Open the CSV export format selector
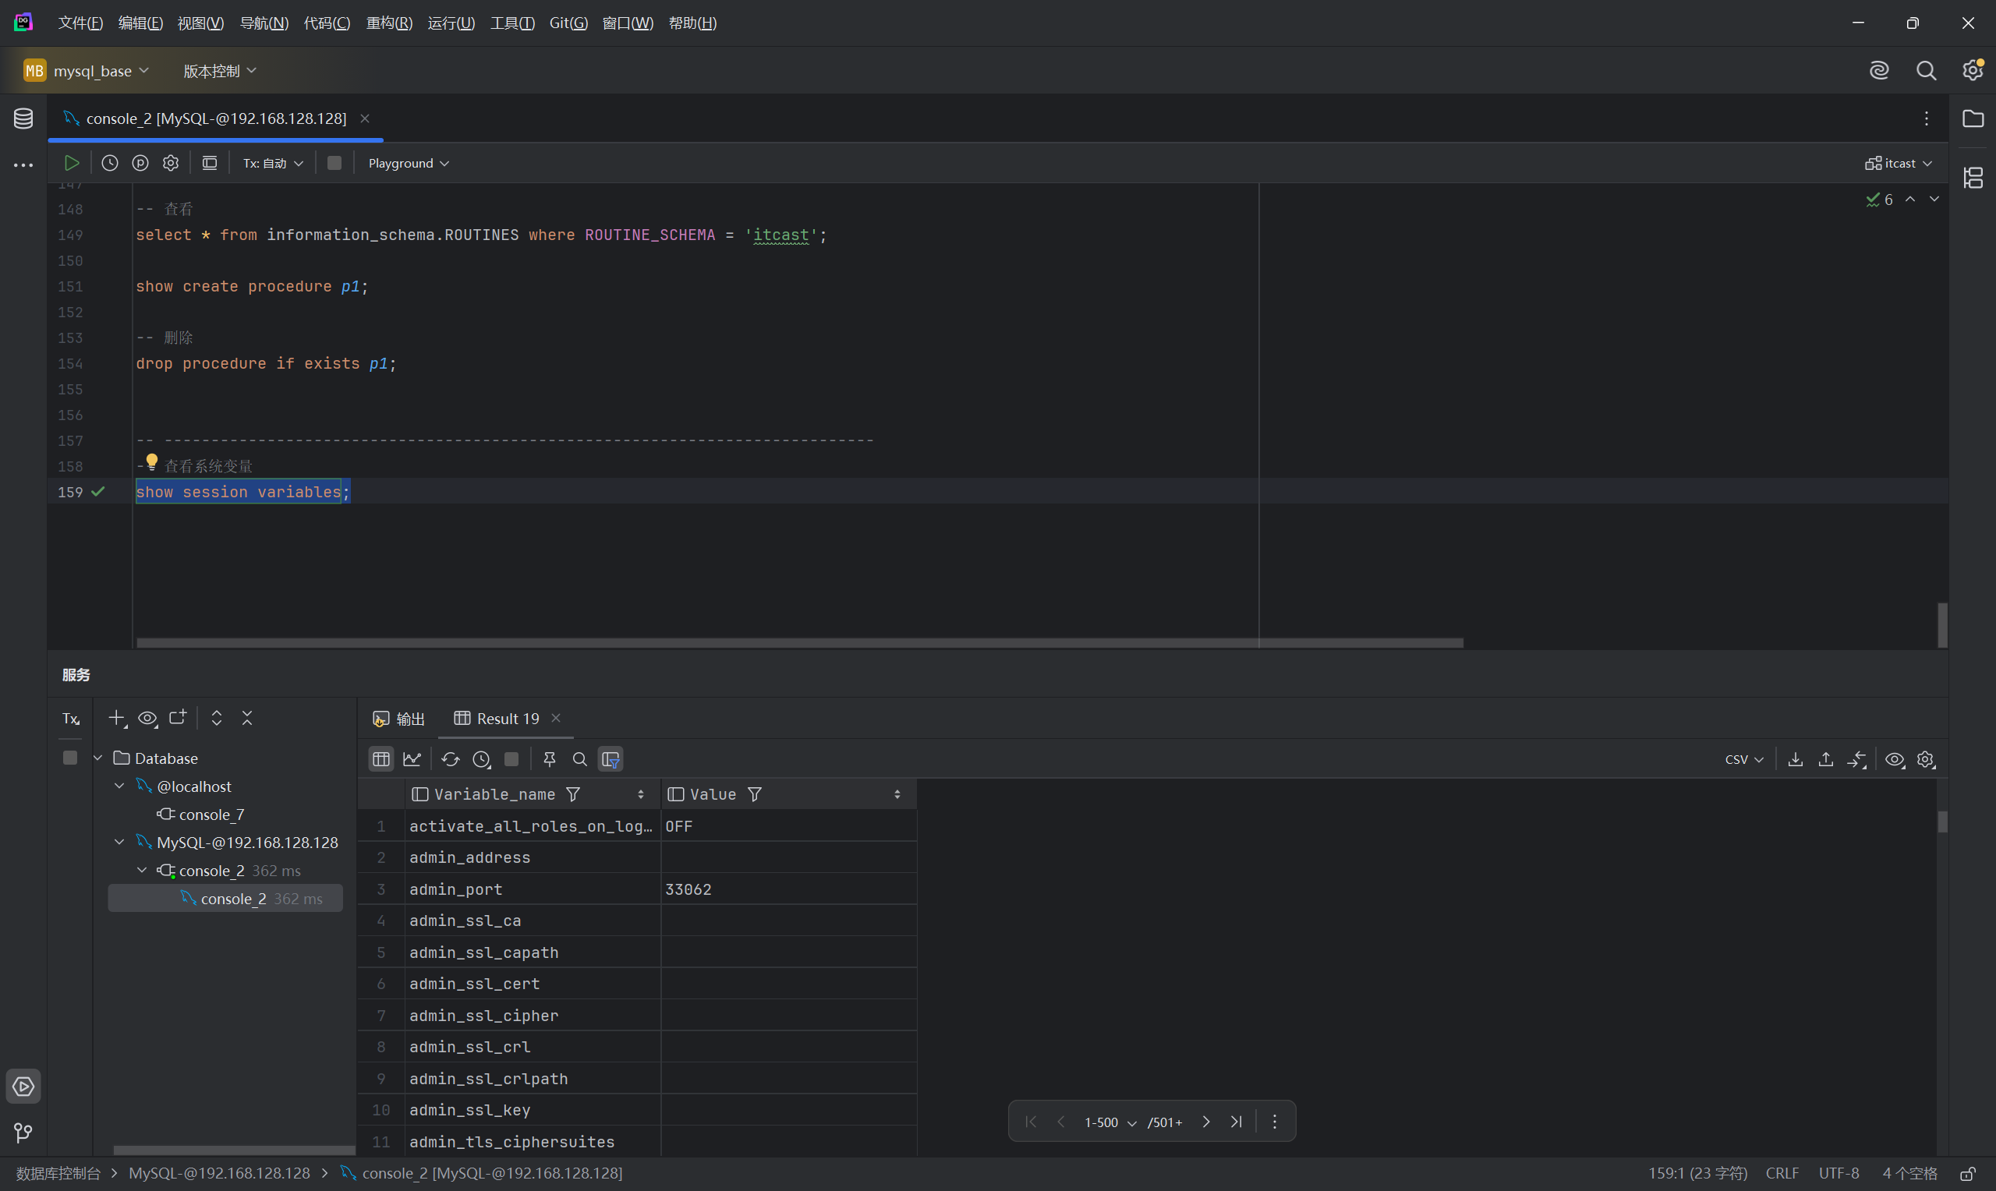This screenshot has width=1996, height=1191. point(1743,759)
